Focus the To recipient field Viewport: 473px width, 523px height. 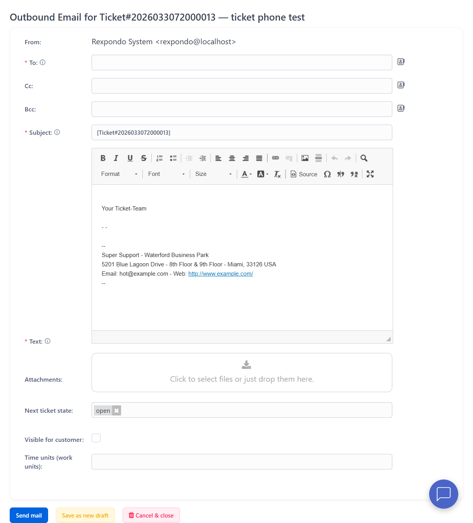tap(242, 63)
